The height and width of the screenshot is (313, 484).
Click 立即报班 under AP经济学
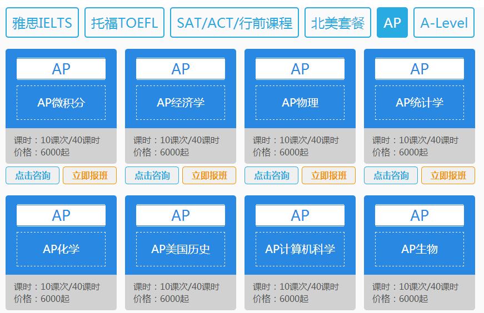pyautogui.click(x=209, y=175)
